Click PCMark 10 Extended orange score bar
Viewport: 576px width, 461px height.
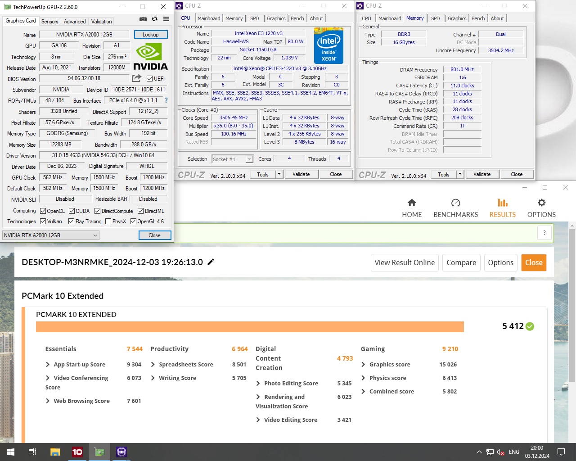(250, 327)
